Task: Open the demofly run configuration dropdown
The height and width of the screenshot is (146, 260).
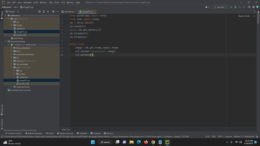Action: pyautogui.click(x=220, y=7)
